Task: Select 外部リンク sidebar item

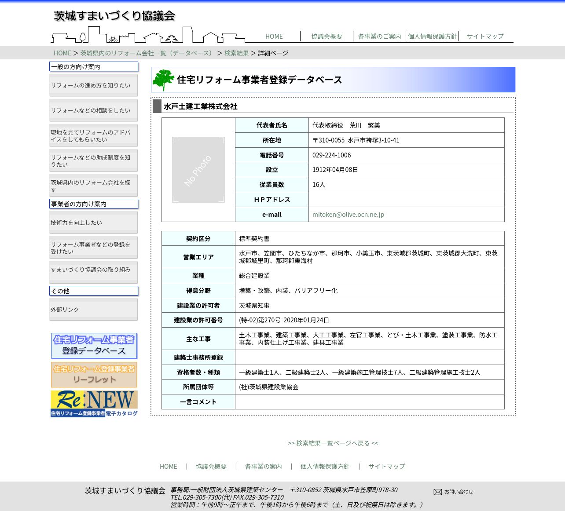Action: (93, 310)
